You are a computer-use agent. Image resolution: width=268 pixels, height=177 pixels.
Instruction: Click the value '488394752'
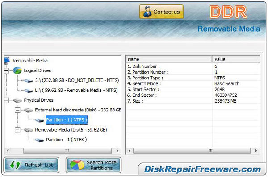pos(226,95)
